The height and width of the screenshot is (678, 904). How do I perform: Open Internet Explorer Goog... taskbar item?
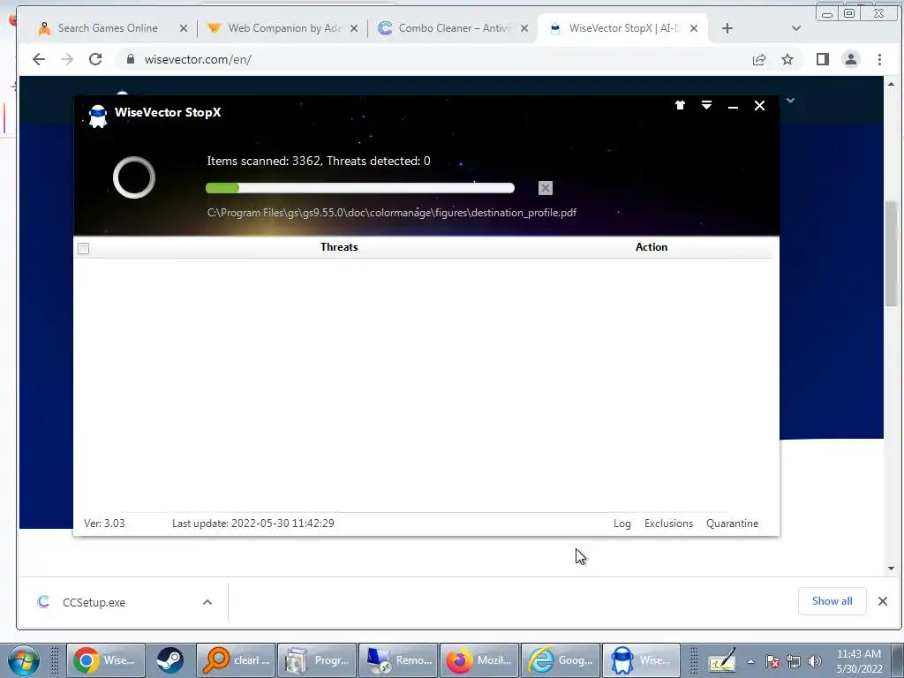click(x=561, y=660)
